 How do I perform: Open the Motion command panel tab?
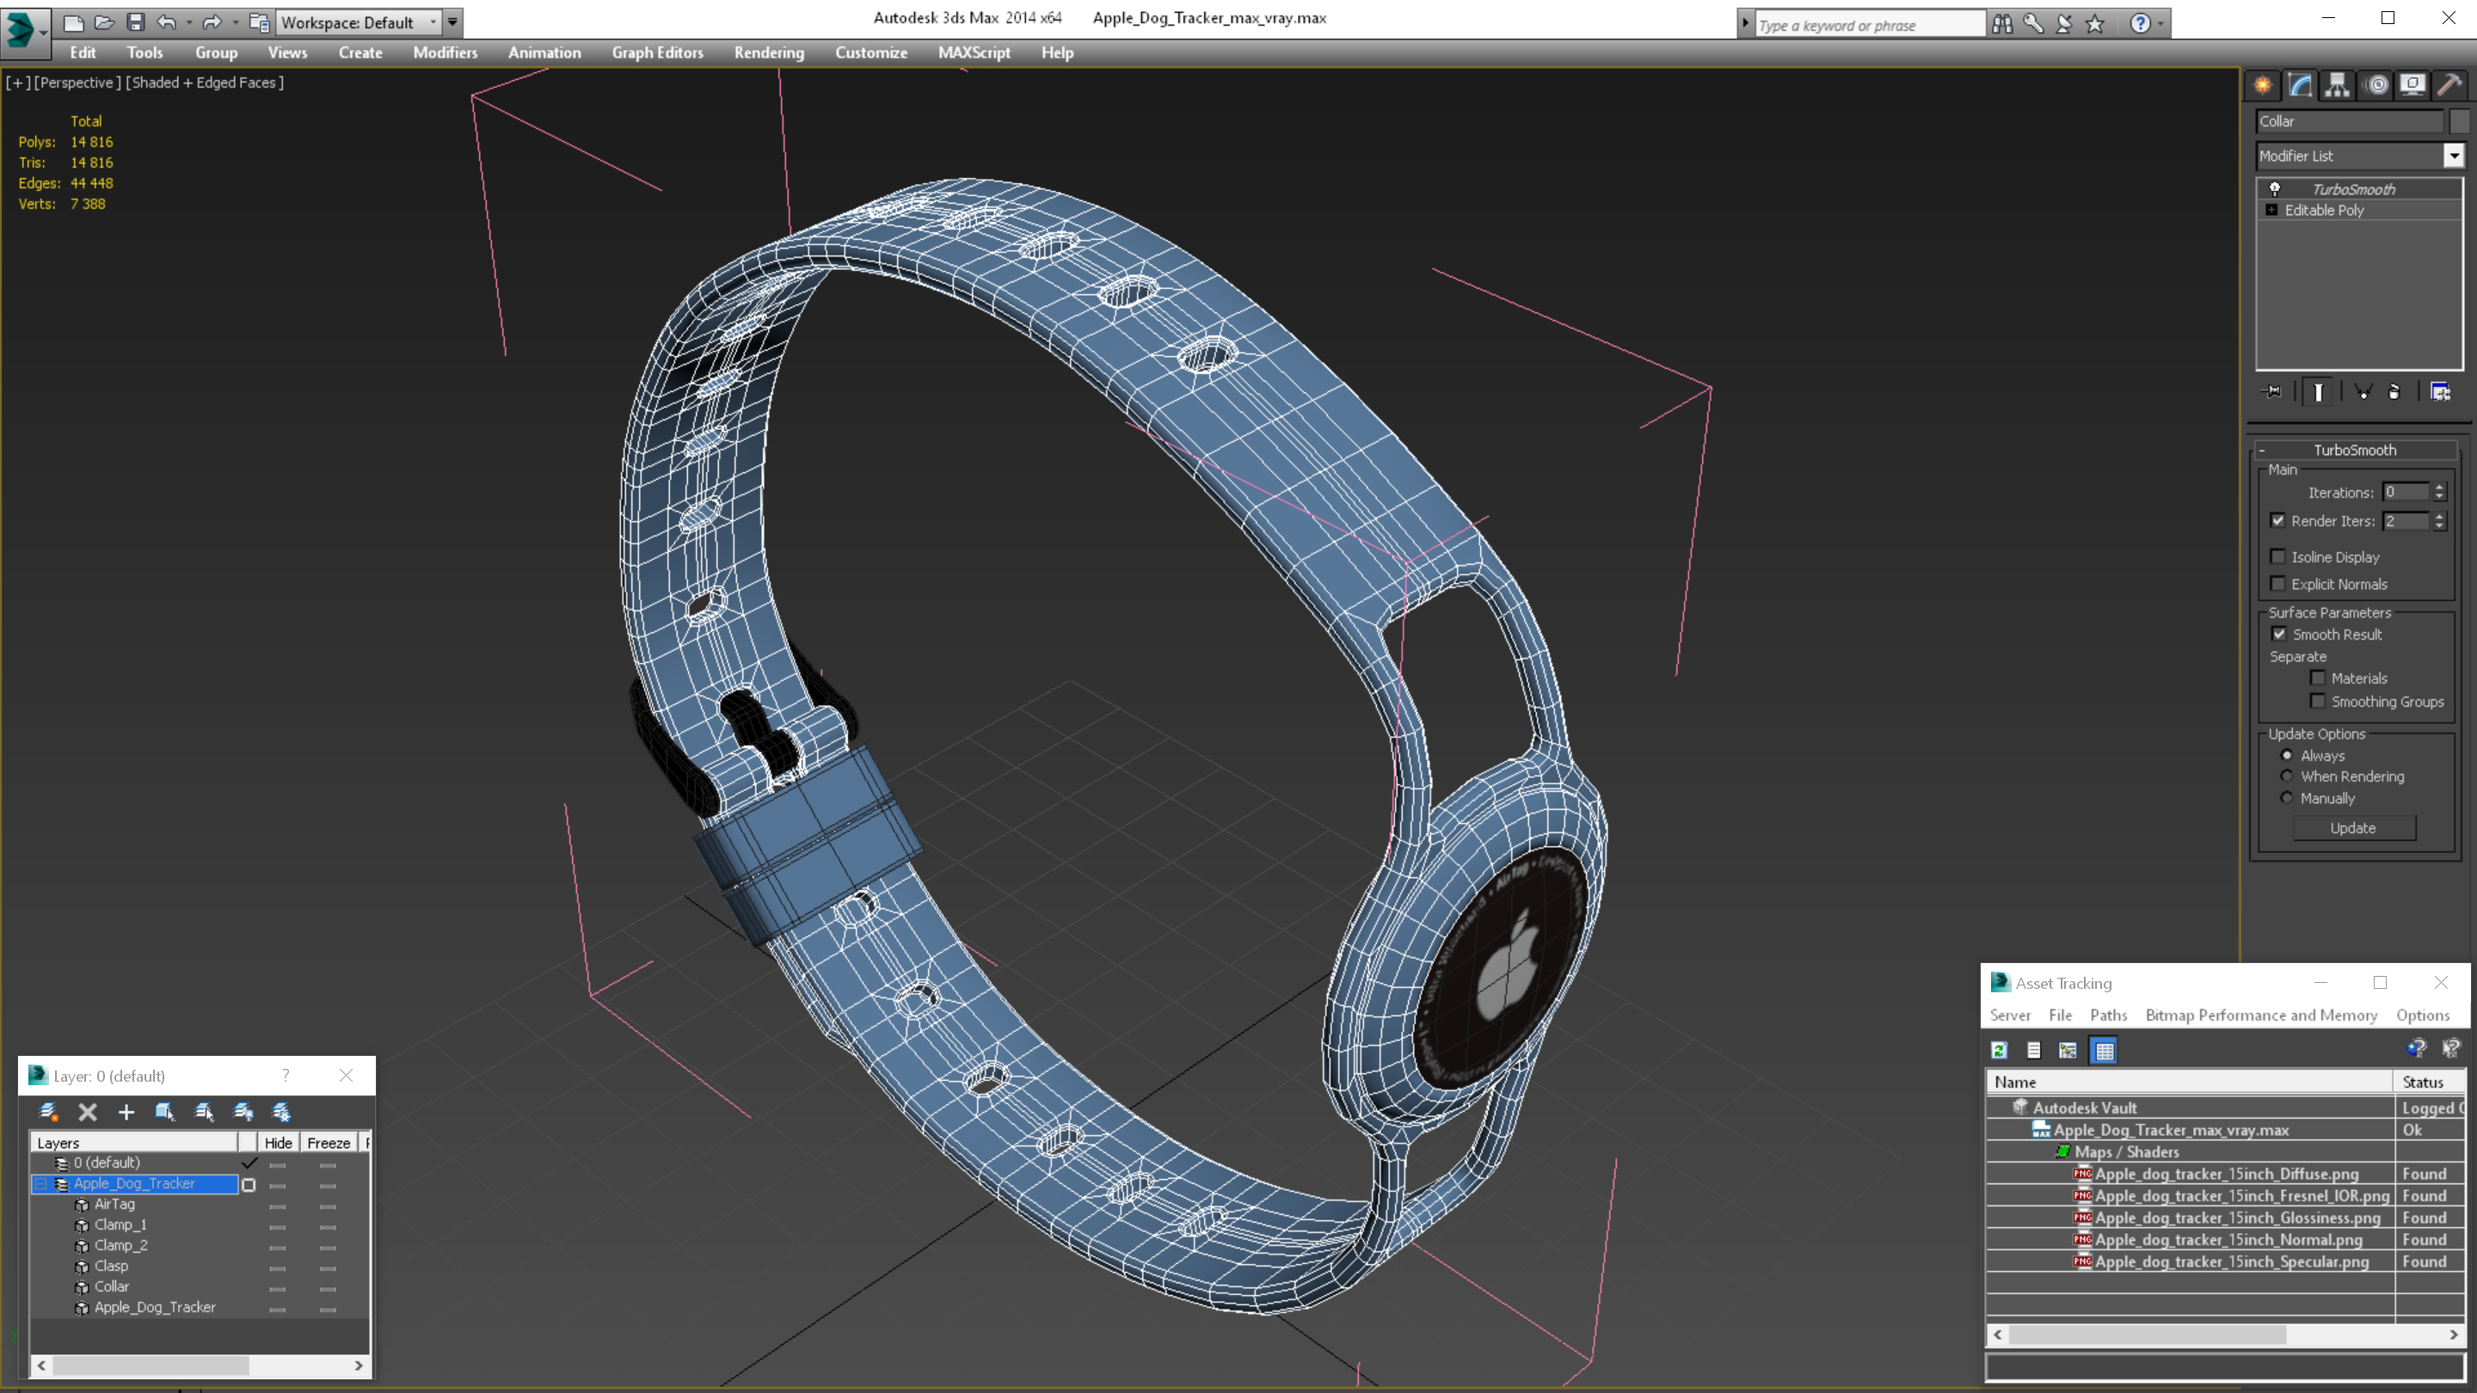pyautogui.click(x=2376, y=86)
